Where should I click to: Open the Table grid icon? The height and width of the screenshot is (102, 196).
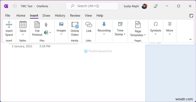pos(23,25)
